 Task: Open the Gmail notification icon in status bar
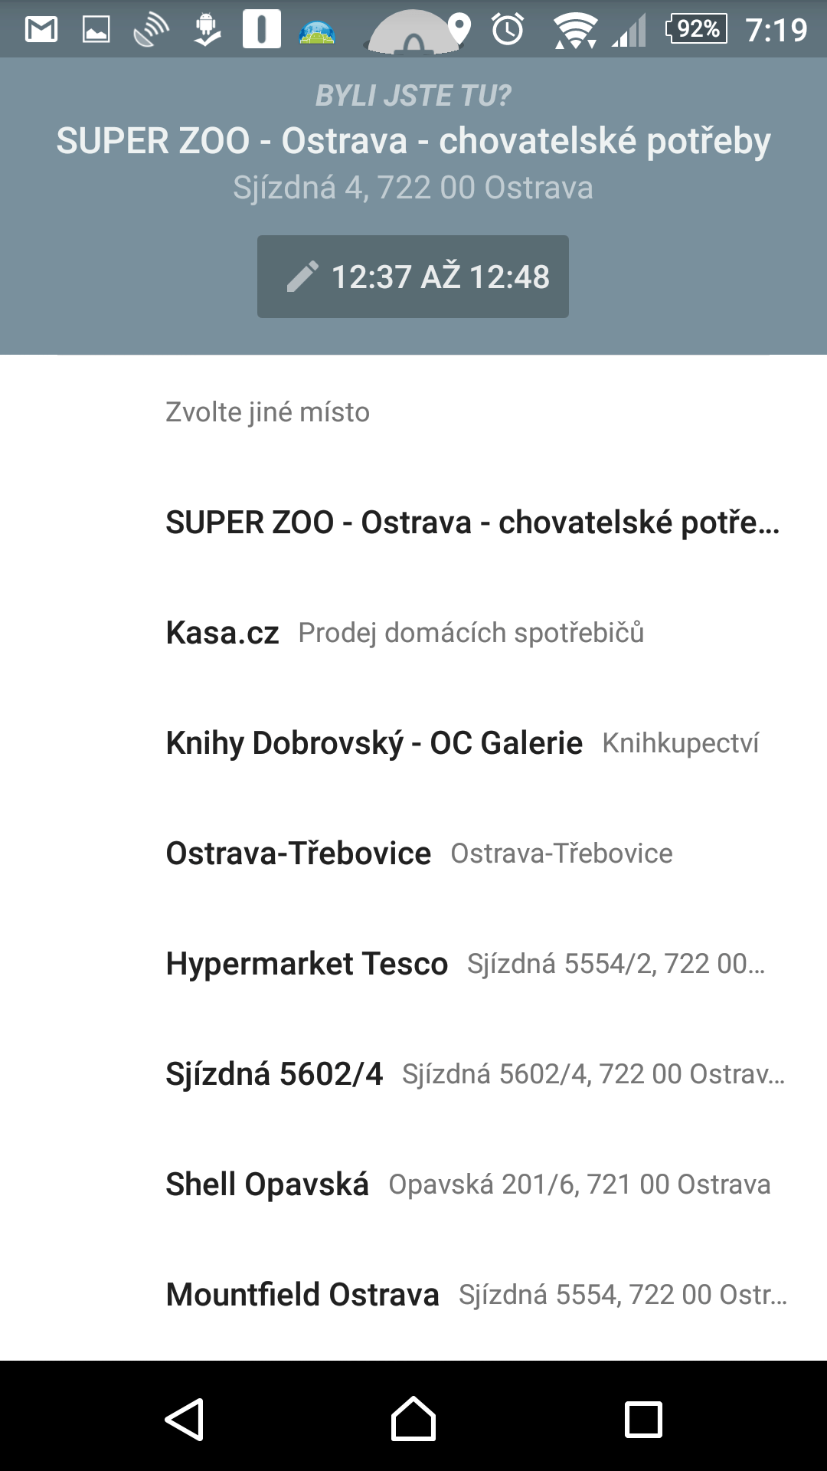(41, 29)
